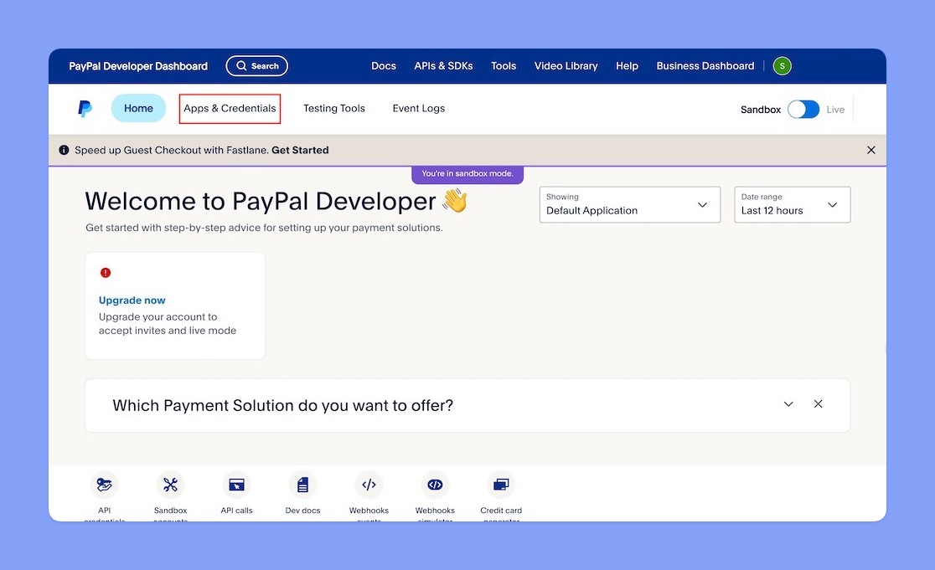The width and height of the screenshot is (935, 570).
Task: Open the Date range dropdown
Action: 792,205
